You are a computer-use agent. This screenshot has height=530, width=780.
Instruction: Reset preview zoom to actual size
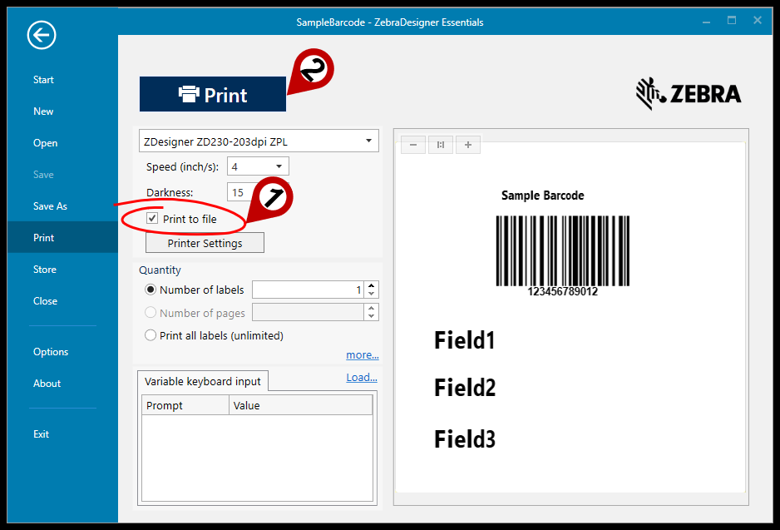point(441,145)
